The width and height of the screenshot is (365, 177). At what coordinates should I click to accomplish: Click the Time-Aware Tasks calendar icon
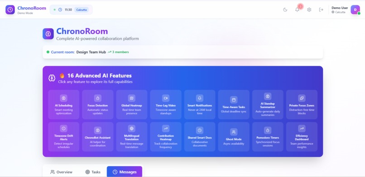coord(234,100)
